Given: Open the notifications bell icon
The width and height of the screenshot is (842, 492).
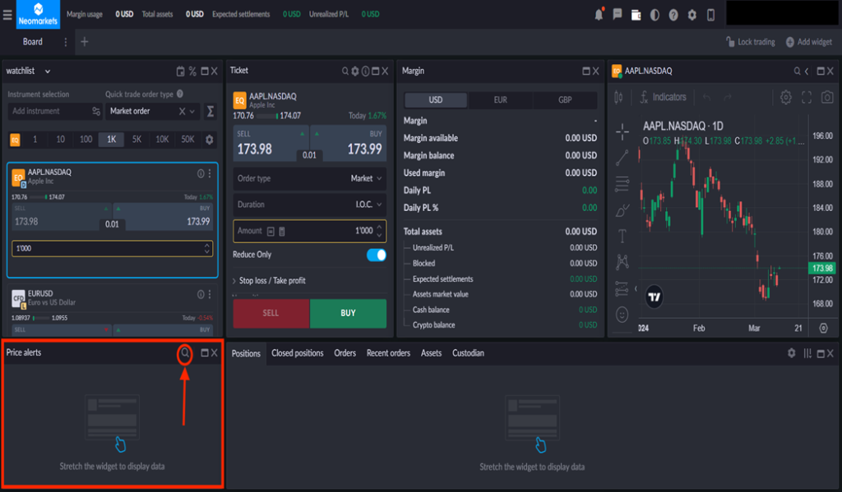Looking at the screenshot, I should point(599,14).
